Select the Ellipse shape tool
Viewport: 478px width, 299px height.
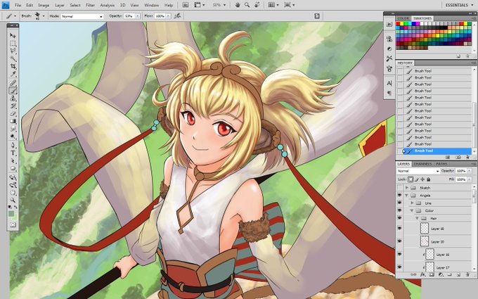point(13,168)
